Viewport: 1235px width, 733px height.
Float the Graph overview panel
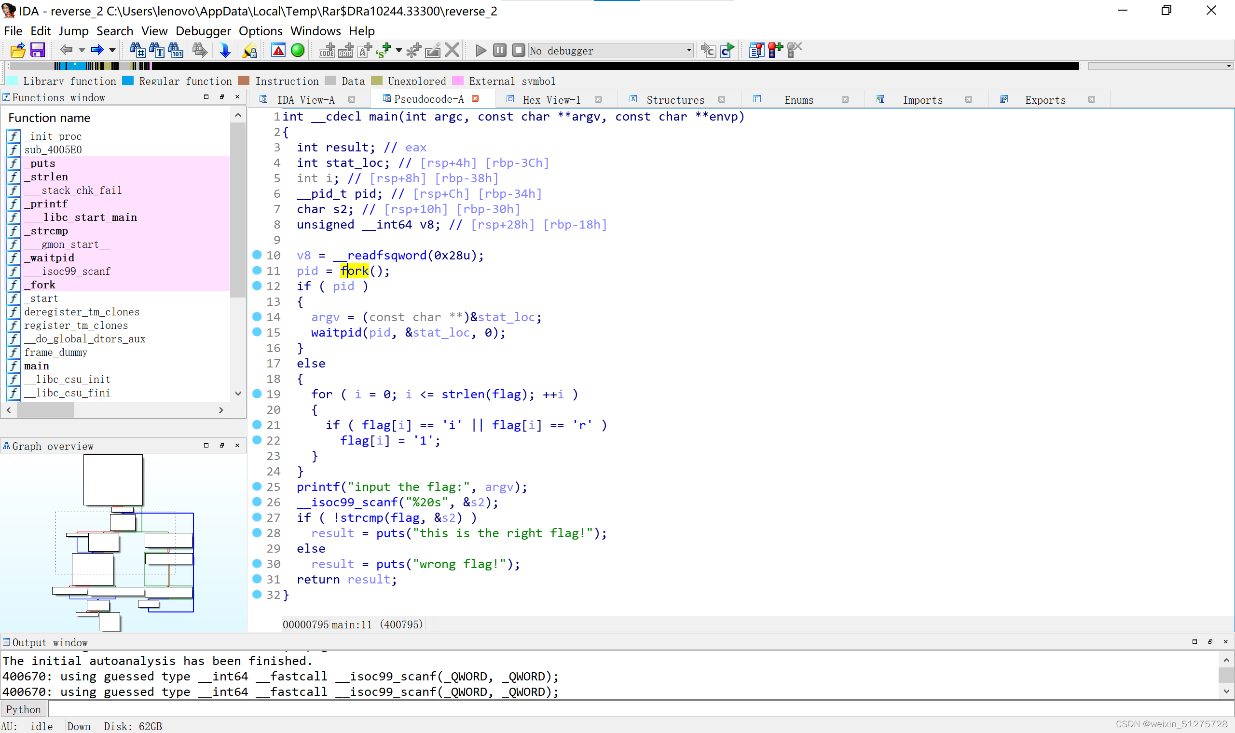pos(222,446)
